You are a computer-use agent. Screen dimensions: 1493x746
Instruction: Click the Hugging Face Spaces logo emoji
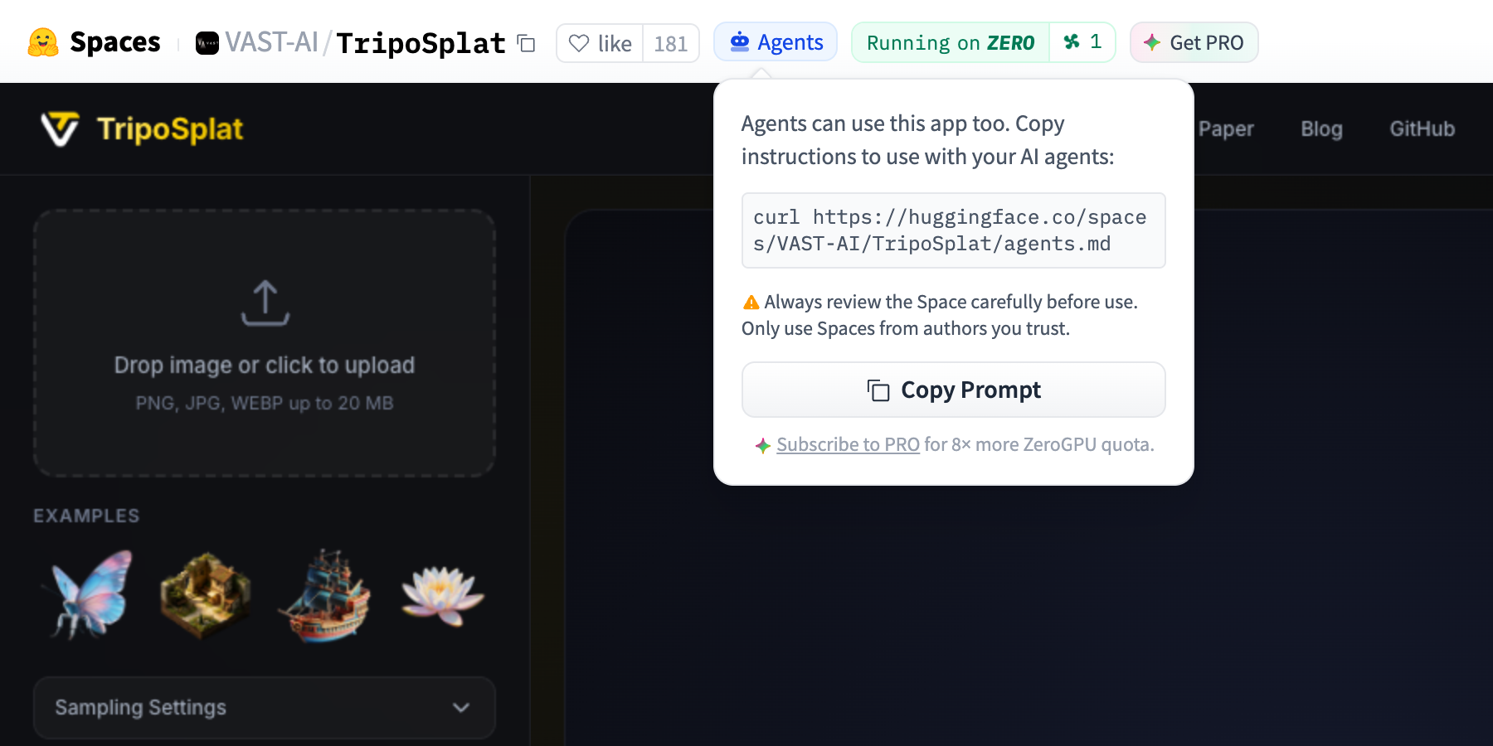[43, 42]
